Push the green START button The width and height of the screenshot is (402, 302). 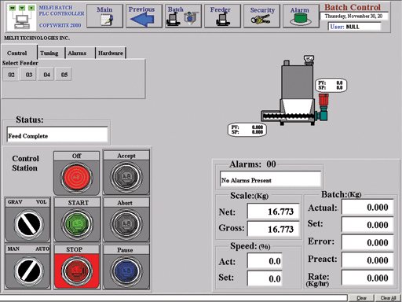coord(77,224)
